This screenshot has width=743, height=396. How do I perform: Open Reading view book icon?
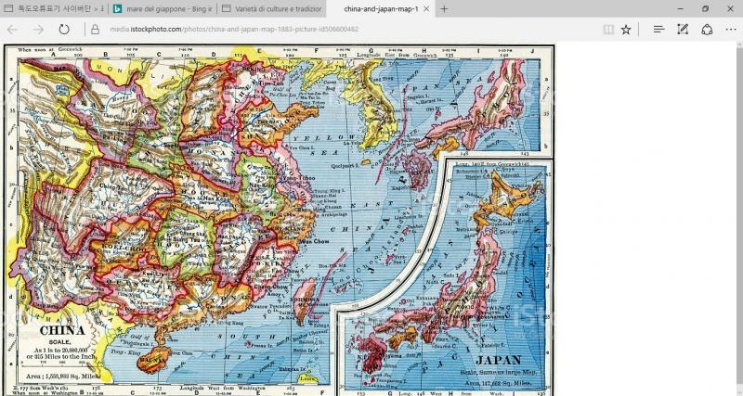click(608, 29)
